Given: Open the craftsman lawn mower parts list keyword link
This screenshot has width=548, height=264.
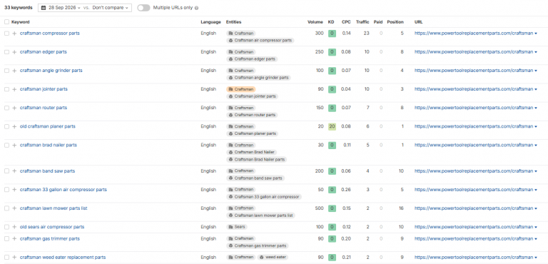Looking at the screenshot, I should (54, 208).
